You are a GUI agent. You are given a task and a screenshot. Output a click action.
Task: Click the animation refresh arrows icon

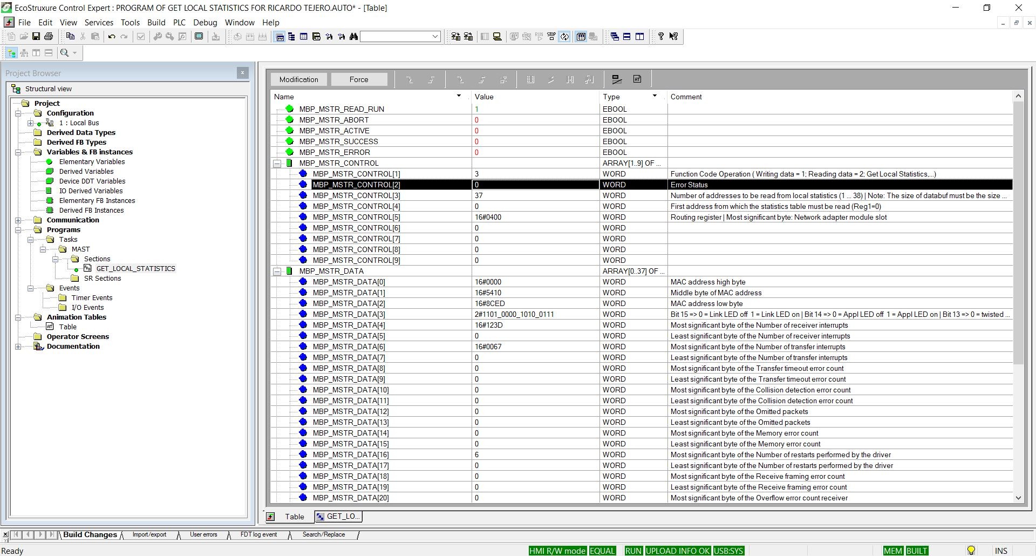(564, 36)
